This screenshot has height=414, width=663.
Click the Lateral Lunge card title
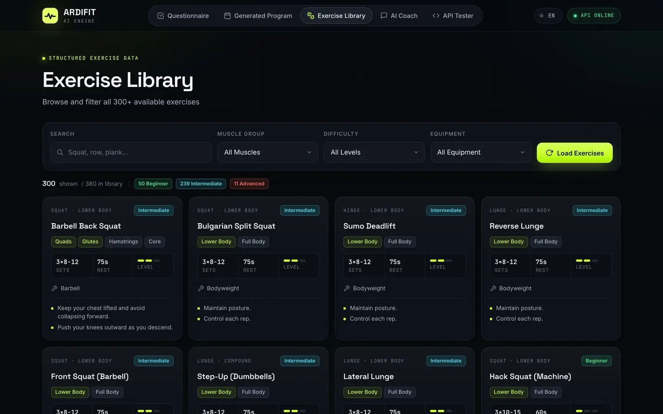368,377
